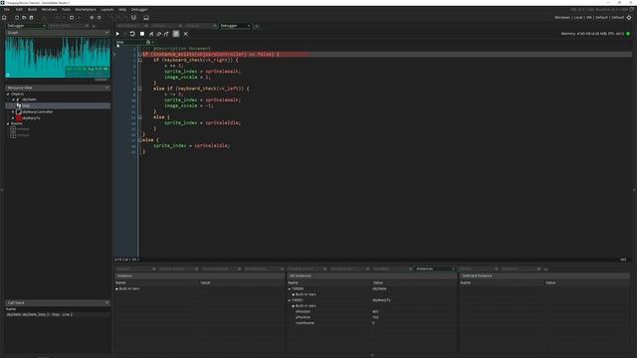The height and width of the screenshot is (358, 637).
Task: Click the yPosition variable row
Action: pyautogui.click(x=372, y=317)
